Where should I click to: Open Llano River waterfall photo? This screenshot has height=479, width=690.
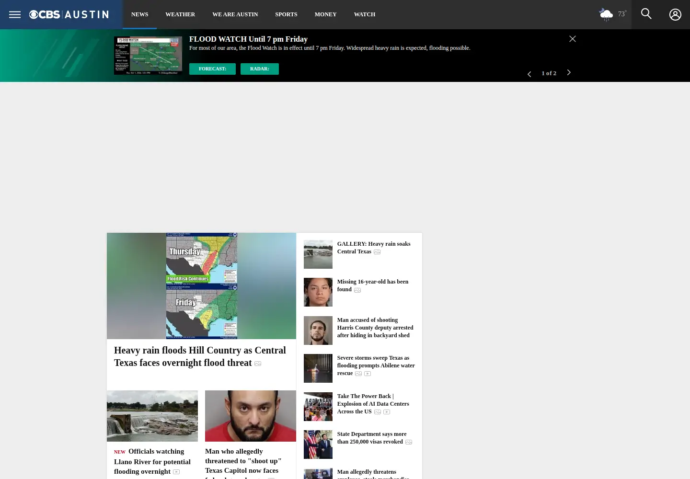152,416
